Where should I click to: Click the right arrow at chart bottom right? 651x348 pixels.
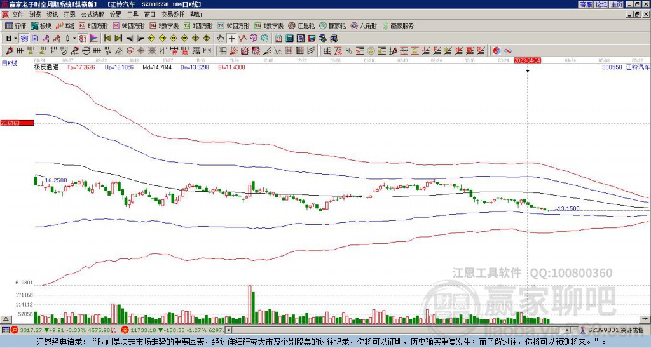(x=644, y=319)
